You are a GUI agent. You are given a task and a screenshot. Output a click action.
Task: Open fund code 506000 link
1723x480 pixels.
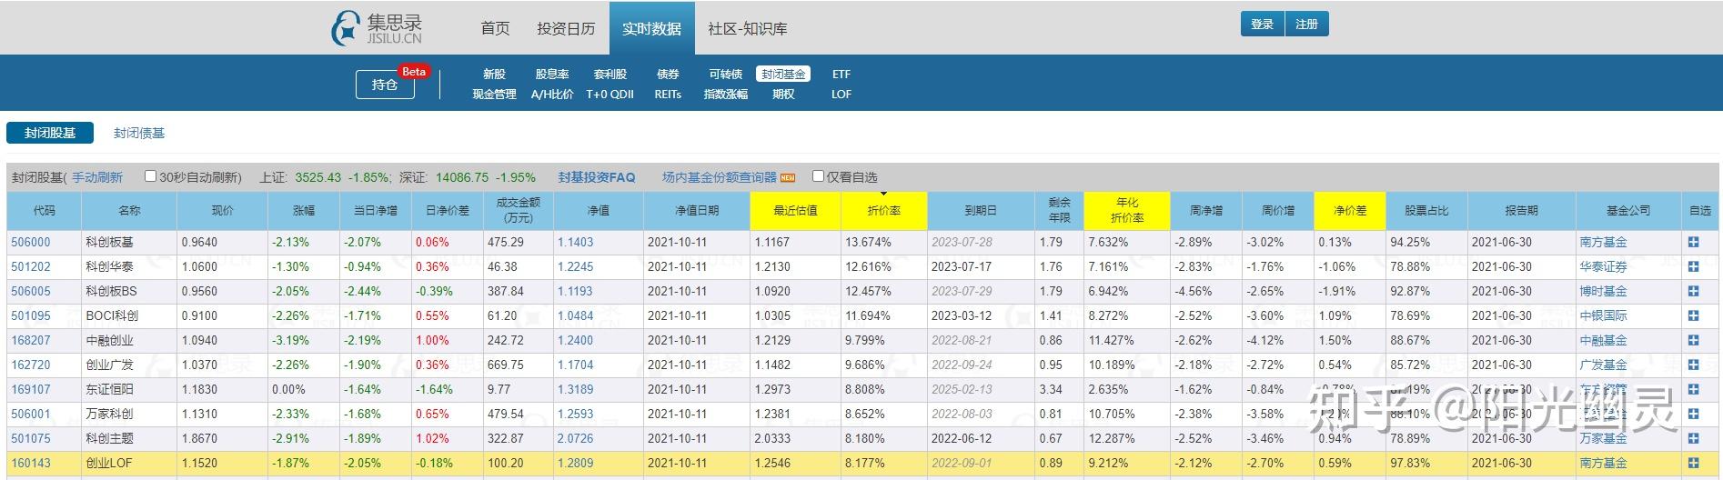click(31, 243)
